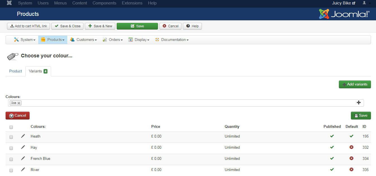Screen dimensions: 376x176
Task: Click Add to cart HTML link button
Action: [28, 26]
